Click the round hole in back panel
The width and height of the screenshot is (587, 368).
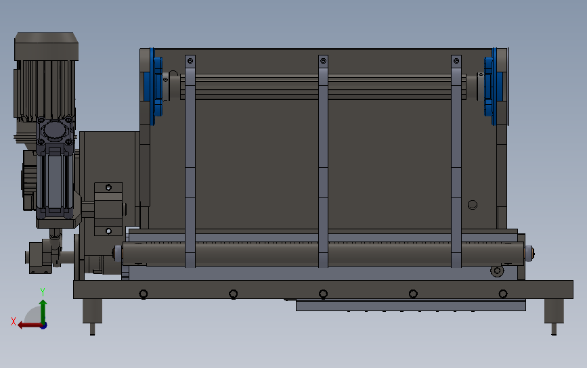473,205
